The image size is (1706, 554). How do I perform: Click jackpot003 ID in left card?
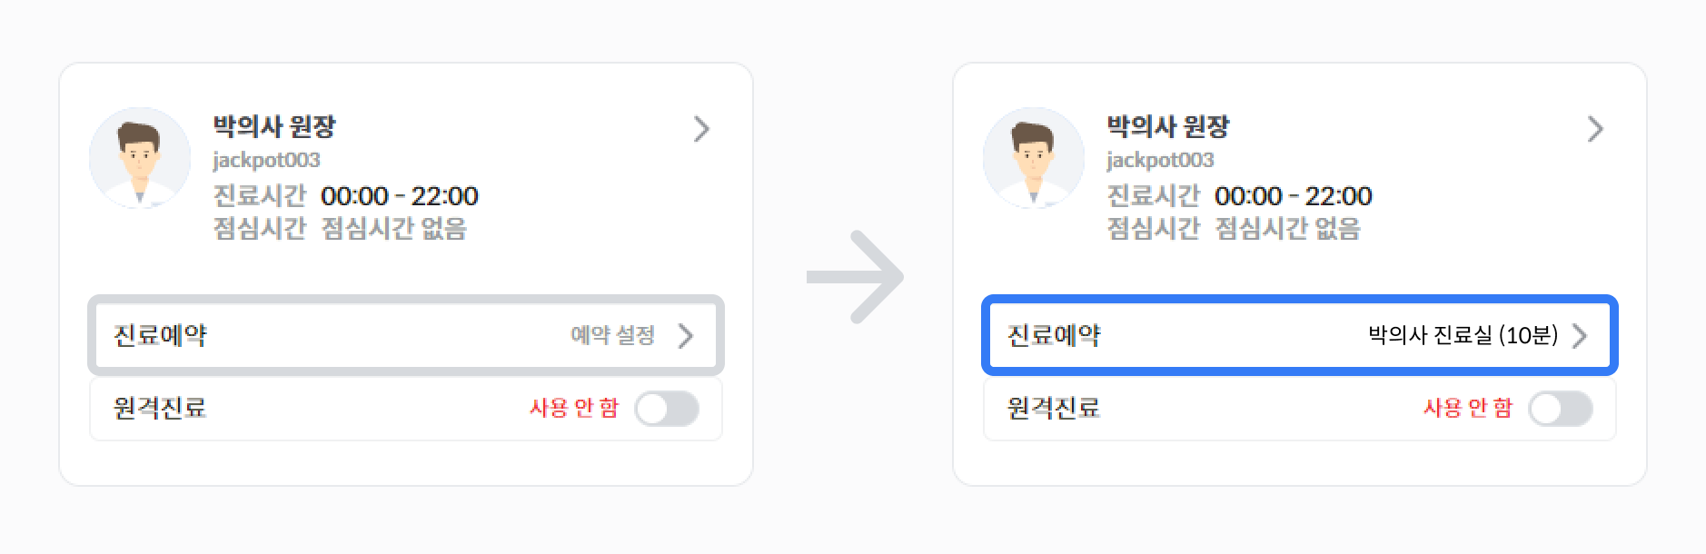pyautogui.click(x=266, y=161)
